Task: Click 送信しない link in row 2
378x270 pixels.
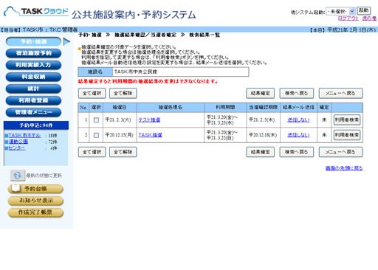Action: (298, 135)
